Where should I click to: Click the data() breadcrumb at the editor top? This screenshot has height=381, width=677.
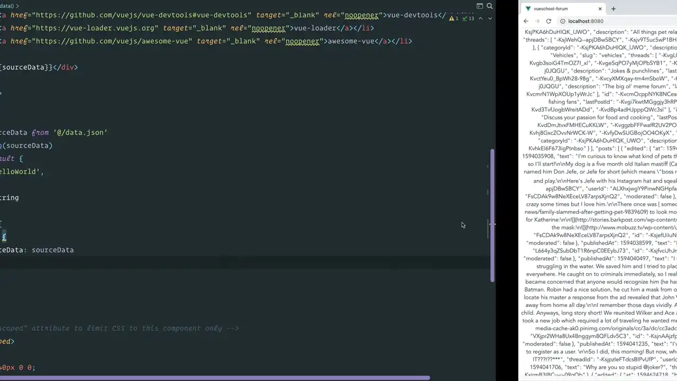(7, 6)
